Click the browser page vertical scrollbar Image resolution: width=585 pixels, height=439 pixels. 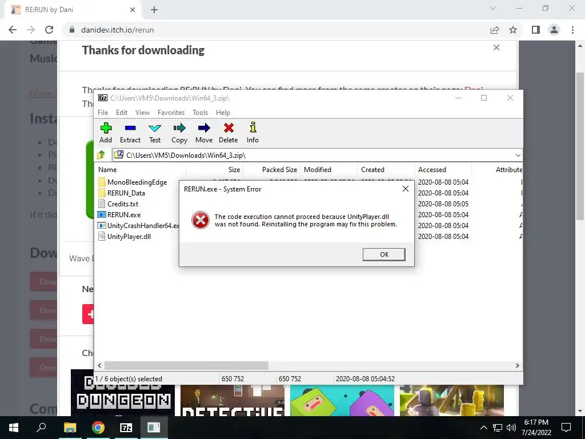[580, 146]
